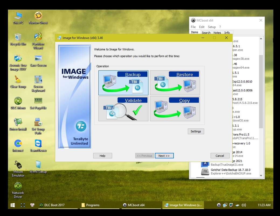The width and height of the screenshot is (280, 216).
Task: Launch Driver Install desktop icon
Action: click(18, 124)
